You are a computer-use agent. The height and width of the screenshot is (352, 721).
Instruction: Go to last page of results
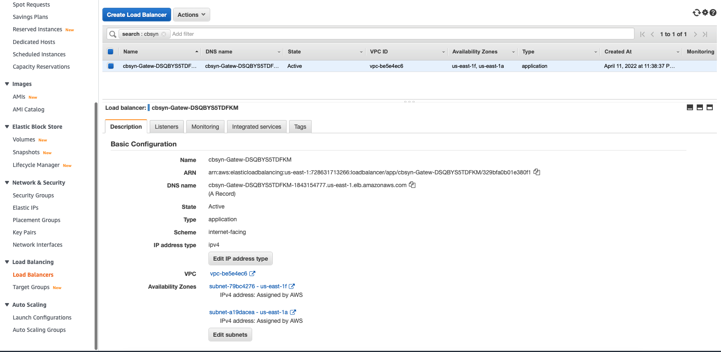705,34
